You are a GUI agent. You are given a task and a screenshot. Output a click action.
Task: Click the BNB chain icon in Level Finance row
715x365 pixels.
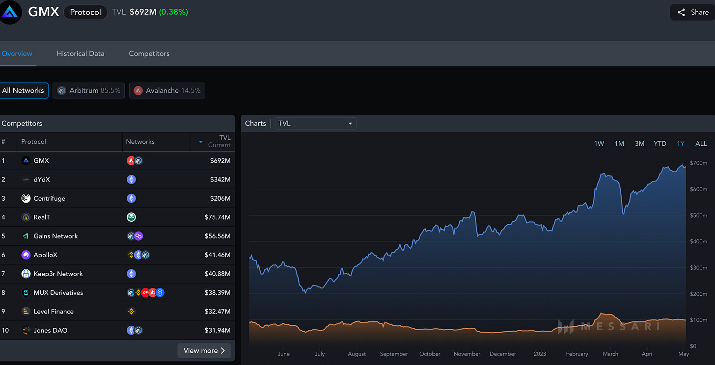pos(131,312)
